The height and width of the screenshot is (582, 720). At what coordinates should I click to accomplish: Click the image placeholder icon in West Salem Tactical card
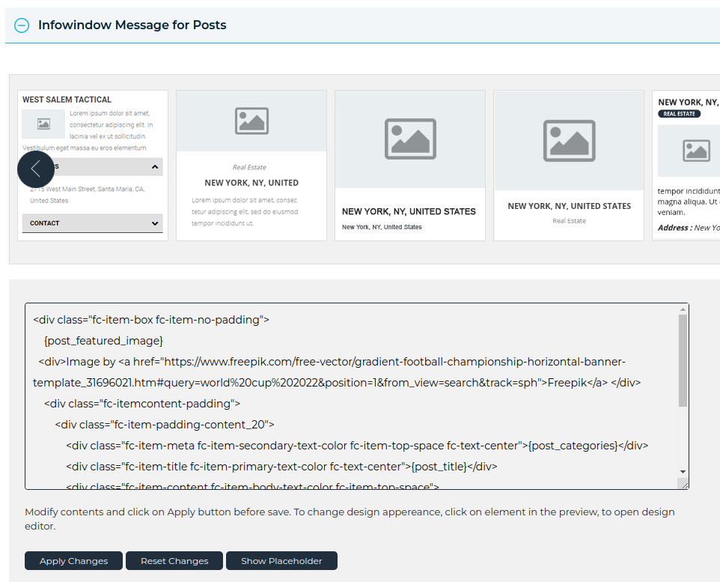[x=43, y=124]
